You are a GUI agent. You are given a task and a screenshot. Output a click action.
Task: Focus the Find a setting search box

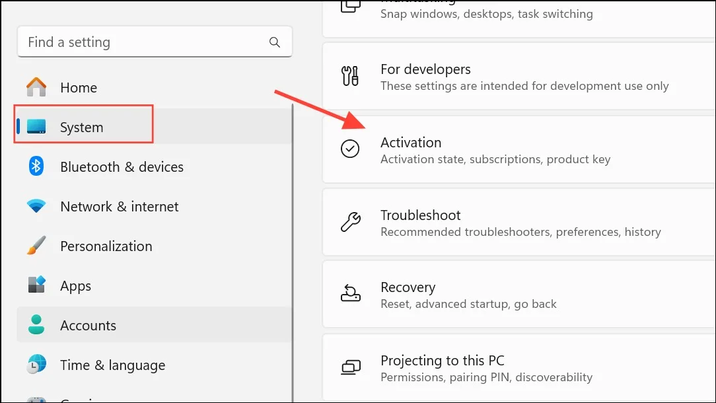(x=155, y=42)
